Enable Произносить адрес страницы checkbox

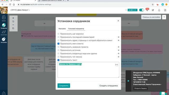[58, 40]
